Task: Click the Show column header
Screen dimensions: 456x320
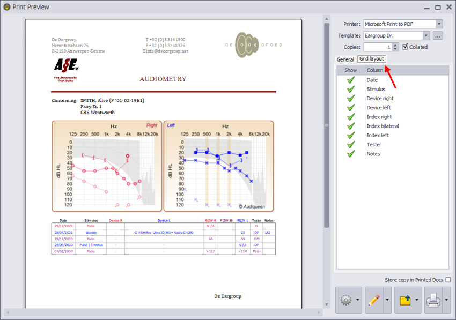Action: 351,70
